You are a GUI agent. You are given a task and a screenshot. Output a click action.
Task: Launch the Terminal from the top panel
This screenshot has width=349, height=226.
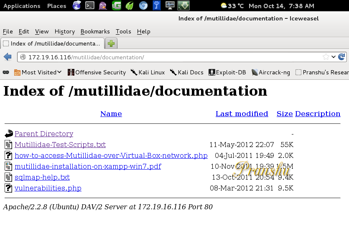[90, 5]
